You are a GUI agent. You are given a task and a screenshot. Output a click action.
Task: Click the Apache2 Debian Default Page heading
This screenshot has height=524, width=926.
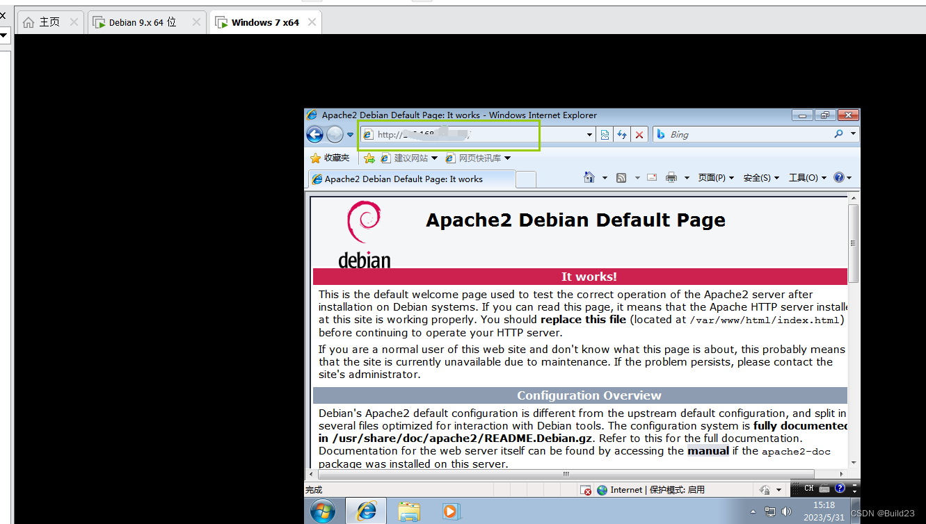click(x=575, y=220)
